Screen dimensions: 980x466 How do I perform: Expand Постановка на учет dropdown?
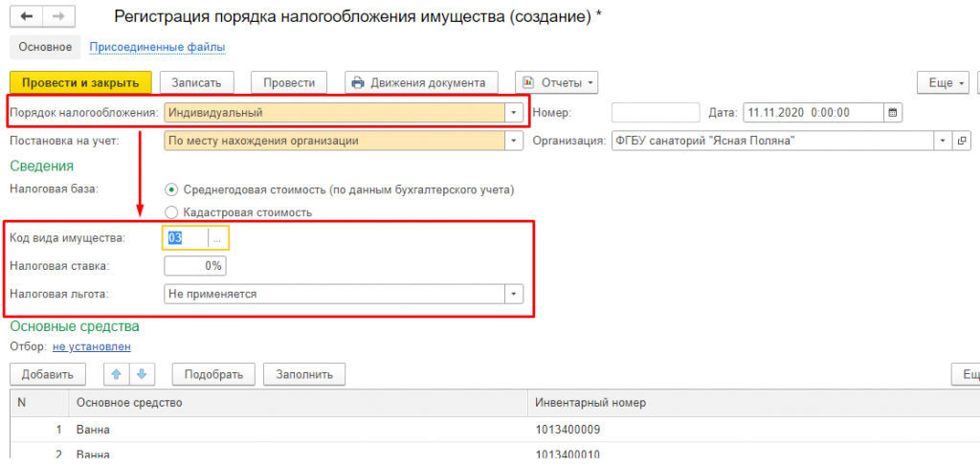tap(515, 142)
